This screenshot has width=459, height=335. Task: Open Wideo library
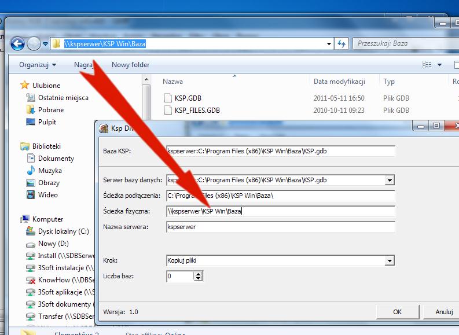pyautogui.click(x=42, y=195)
